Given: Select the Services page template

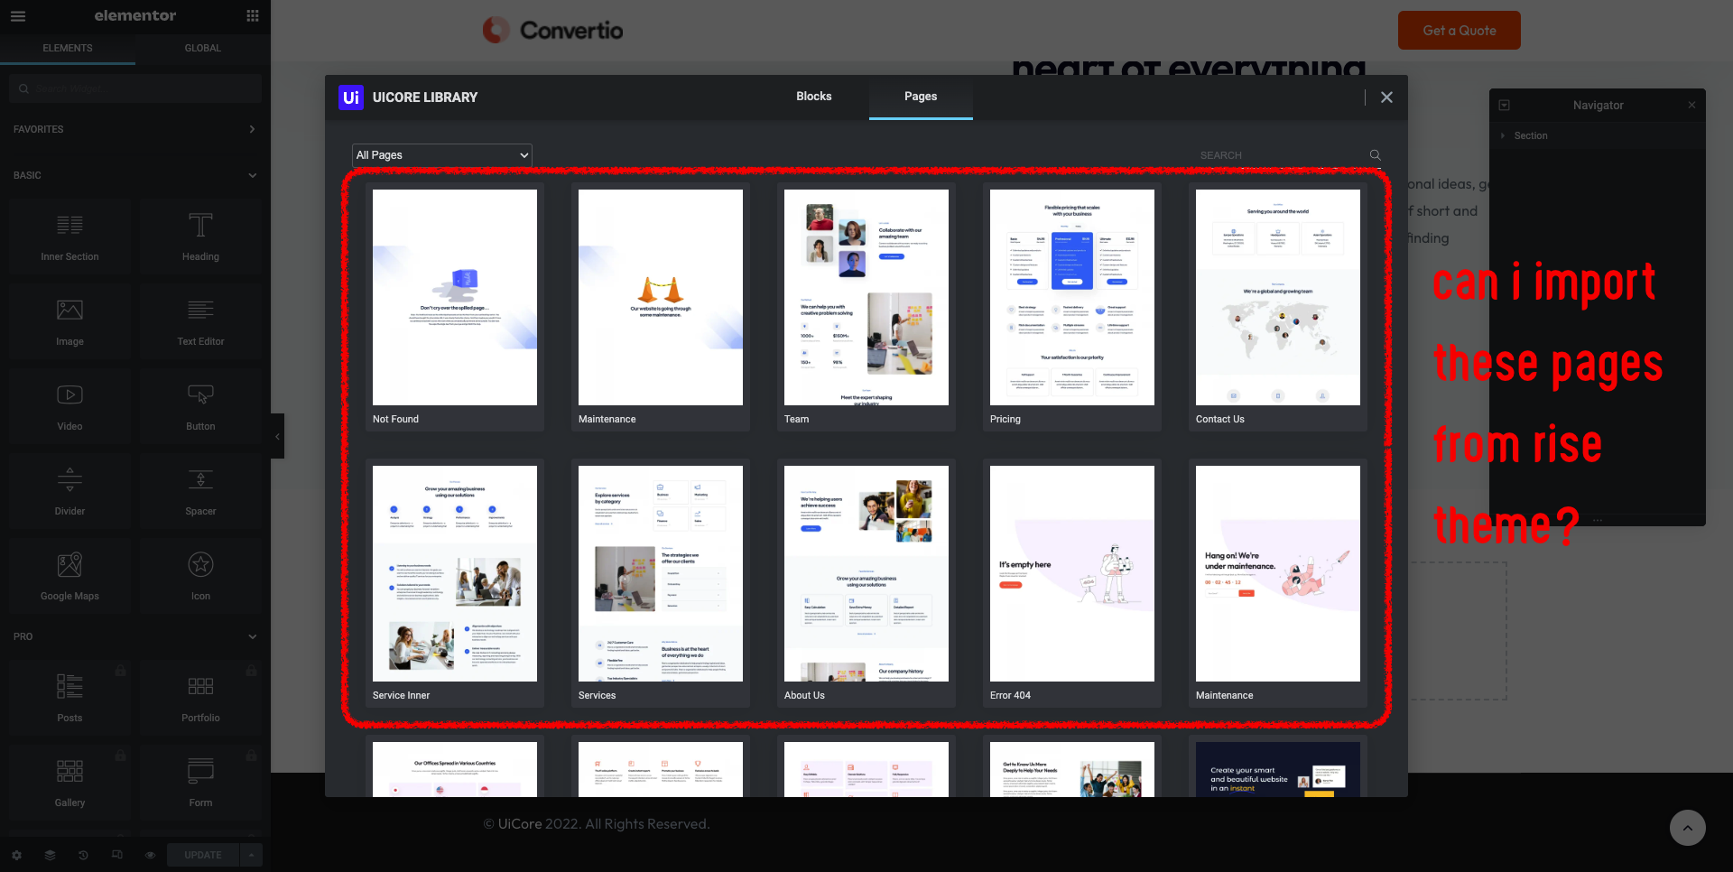Looking at the screenshot, I should (x=661, y=583).
